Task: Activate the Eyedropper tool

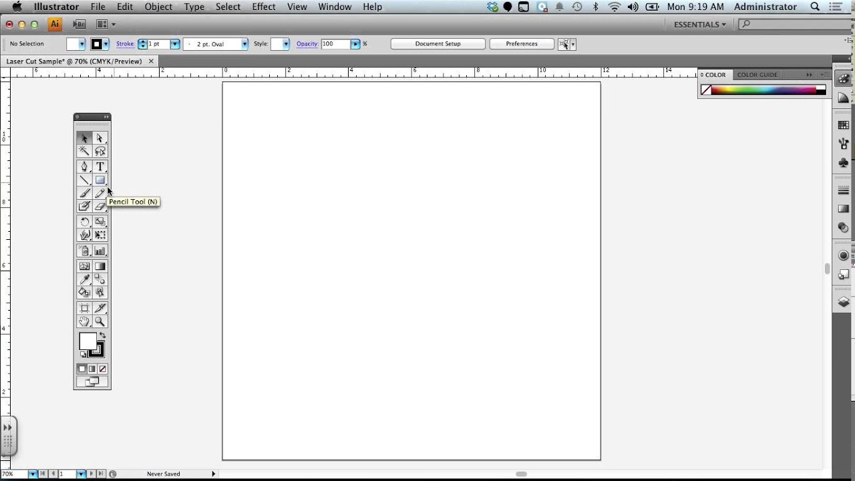Action: [84, 279]
